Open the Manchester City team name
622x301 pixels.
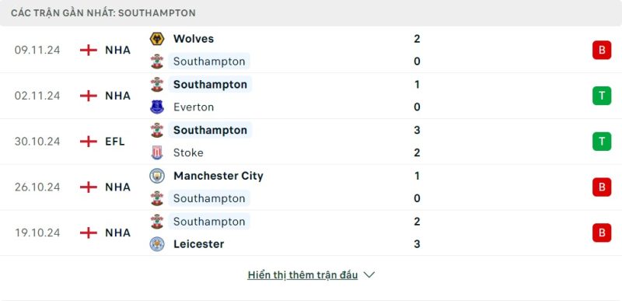(218, 176)
